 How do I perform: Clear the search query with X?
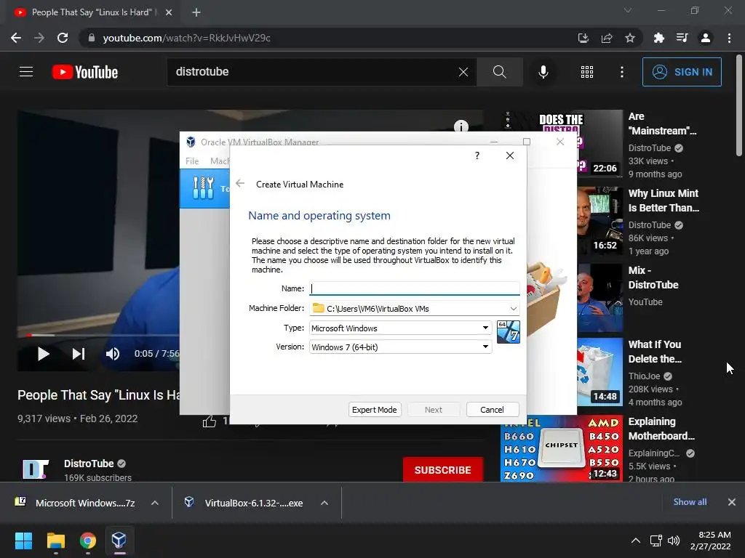463,72
